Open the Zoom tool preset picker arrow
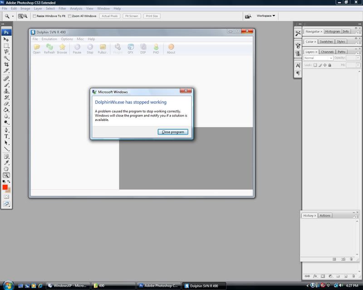This screenshot has height=290, width=363. [13, 16]
